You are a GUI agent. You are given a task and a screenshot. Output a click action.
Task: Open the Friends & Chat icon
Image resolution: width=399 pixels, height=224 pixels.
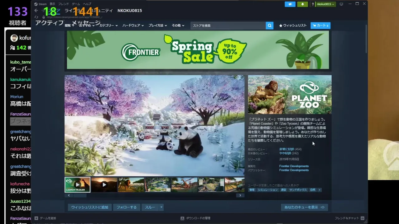tap(362, 218)
